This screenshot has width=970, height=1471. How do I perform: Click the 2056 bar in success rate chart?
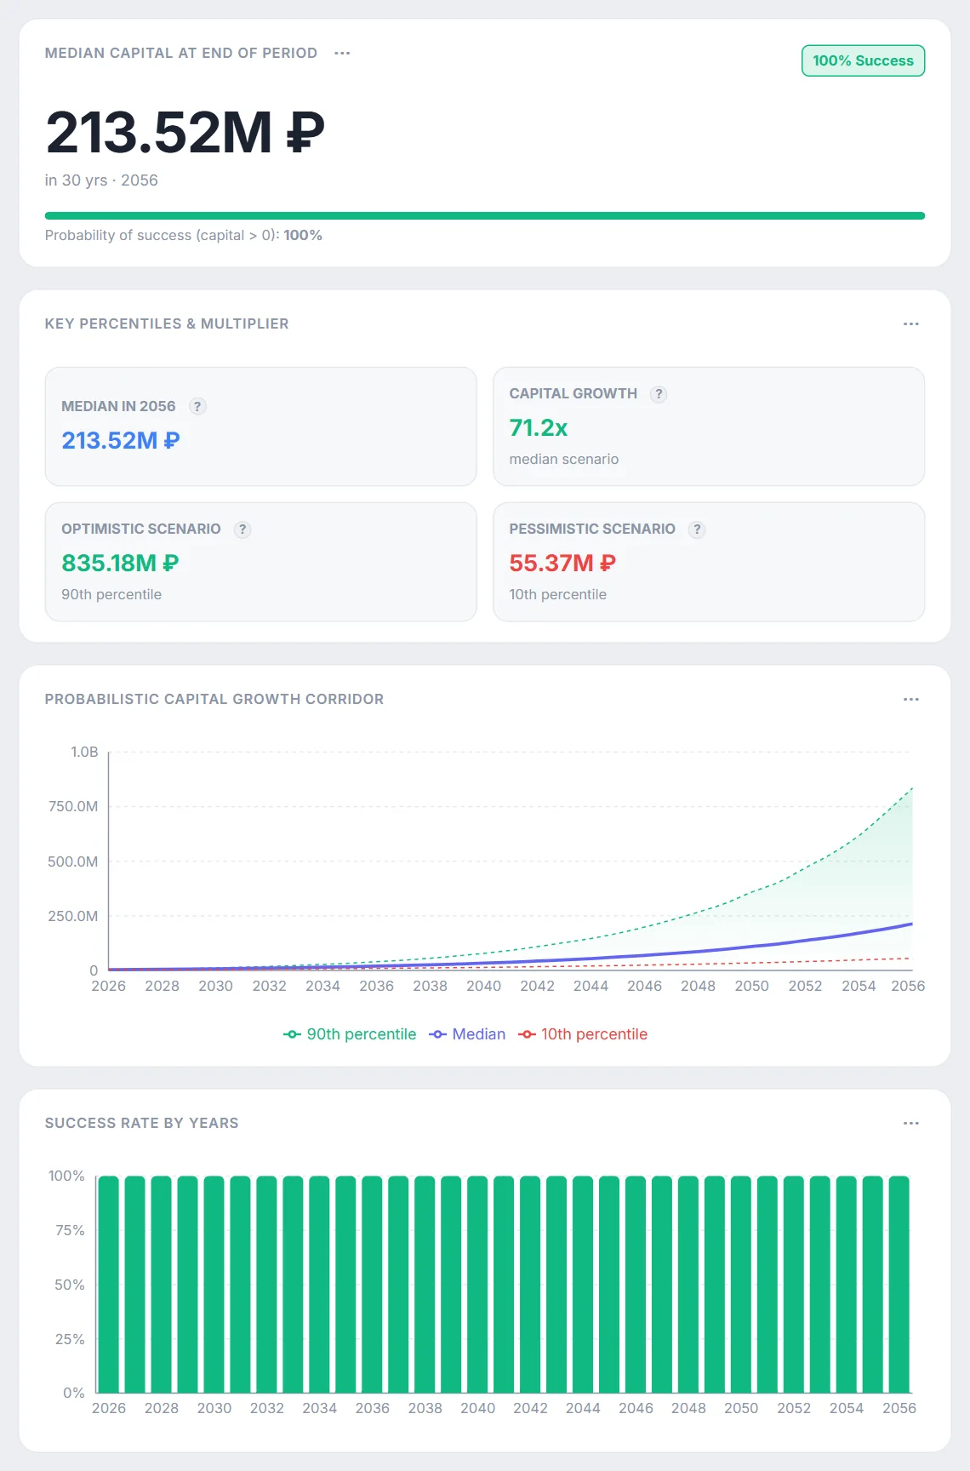click(899, 1285)
